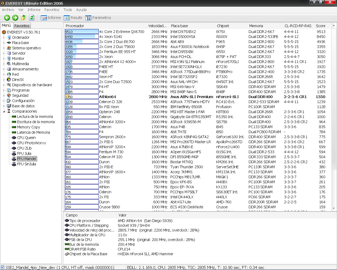This screenshot has width=337, height=270.
Task: Click the Seguridad shield icon
Action: pyautogui.click(x=9, y=95)
